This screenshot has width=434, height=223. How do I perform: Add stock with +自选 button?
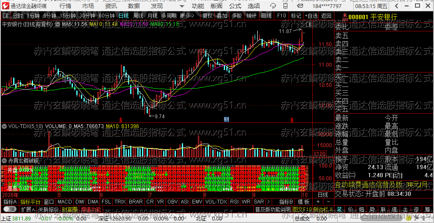tap(311, 16)
